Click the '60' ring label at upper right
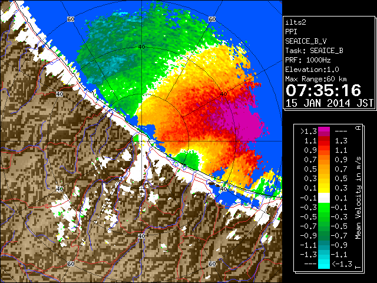 coord(212,19)
